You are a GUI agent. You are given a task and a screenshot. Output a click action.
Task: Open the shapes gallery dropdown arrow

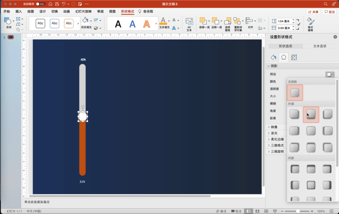coord(13,21)
